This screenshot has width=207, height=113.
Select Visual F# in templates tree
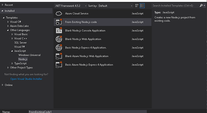point(19,47)
